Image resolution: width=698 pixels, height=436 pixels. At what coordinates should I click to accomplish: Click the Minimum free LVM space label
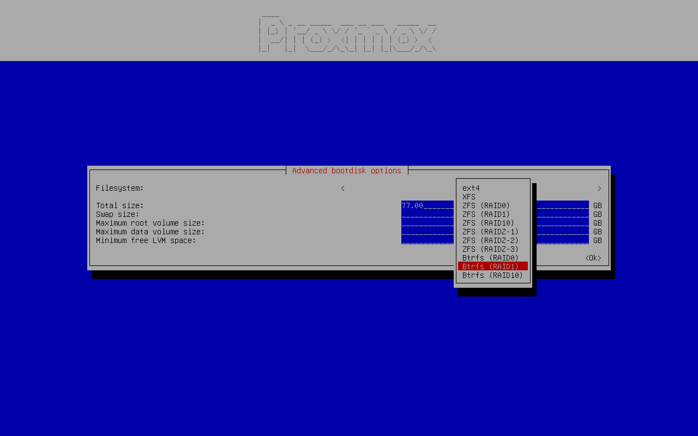point(146,240)
